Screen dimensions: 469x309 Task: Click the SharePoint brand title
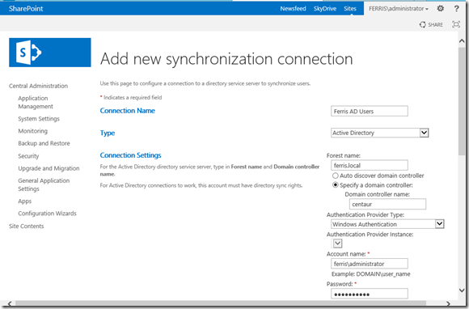coord(26,9)
